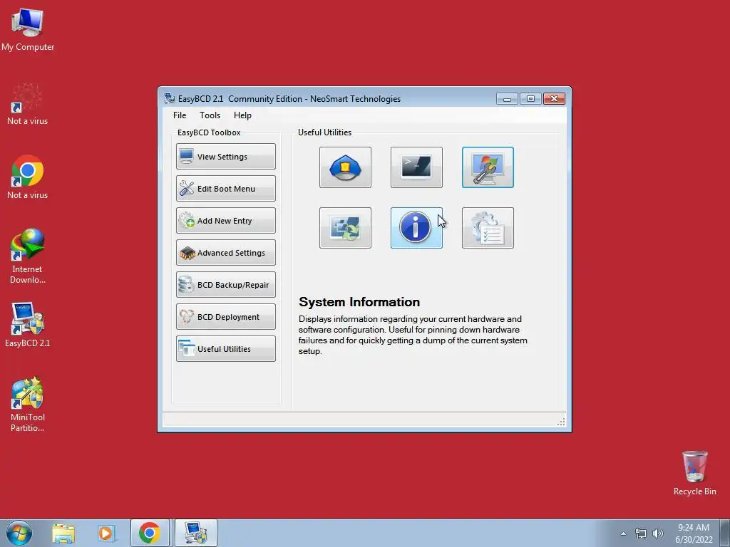
Task: Select the Recycle Bin icon
Action: pos(694,473)
